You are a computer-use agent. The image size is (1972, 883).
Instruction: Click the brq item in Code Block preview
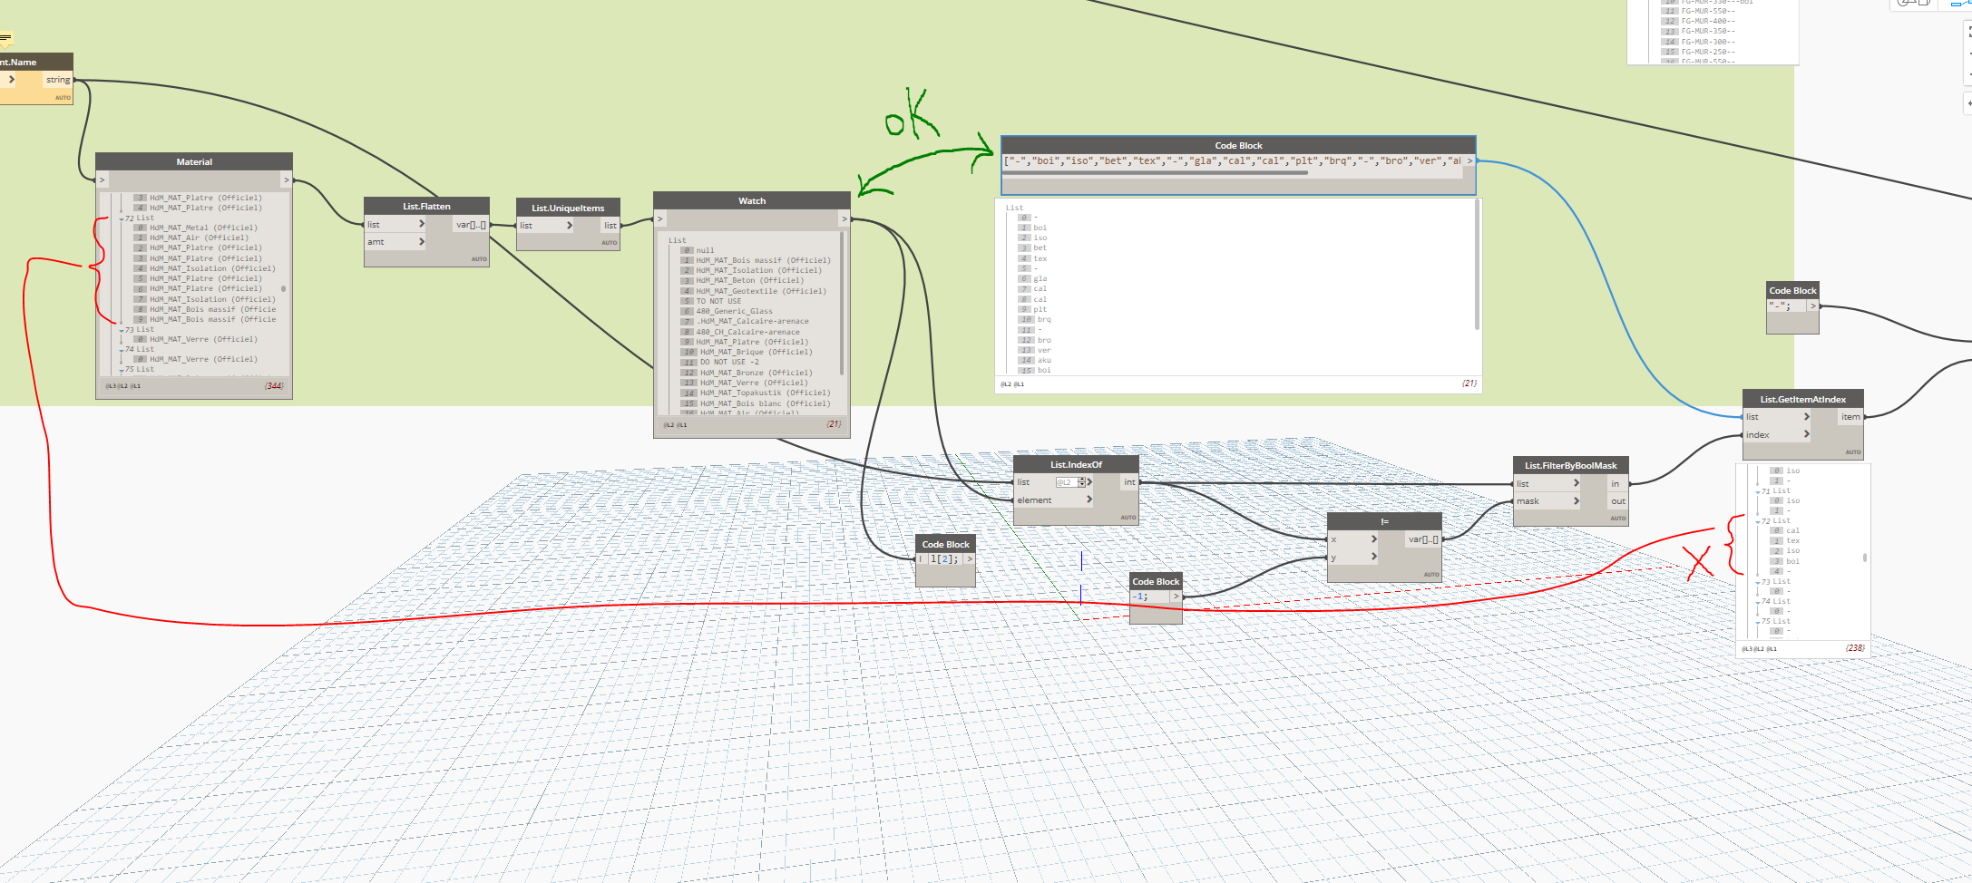[x=1044, y=319]
